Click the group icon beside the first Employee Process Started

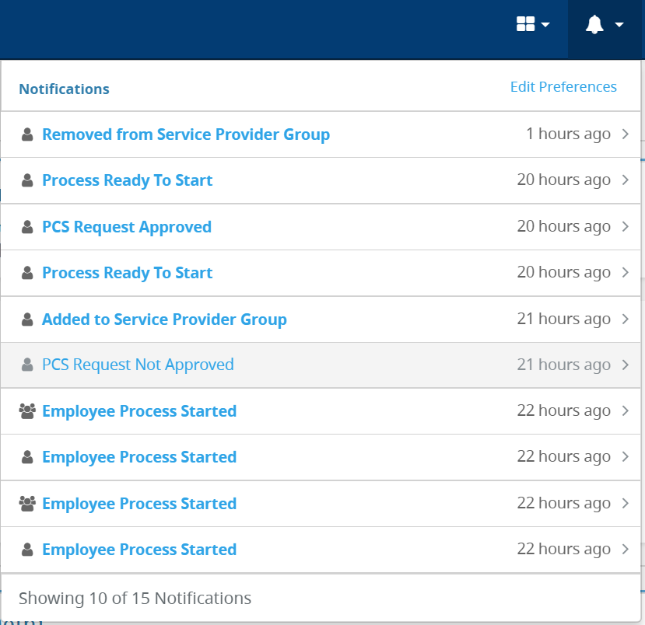[27, 411]
